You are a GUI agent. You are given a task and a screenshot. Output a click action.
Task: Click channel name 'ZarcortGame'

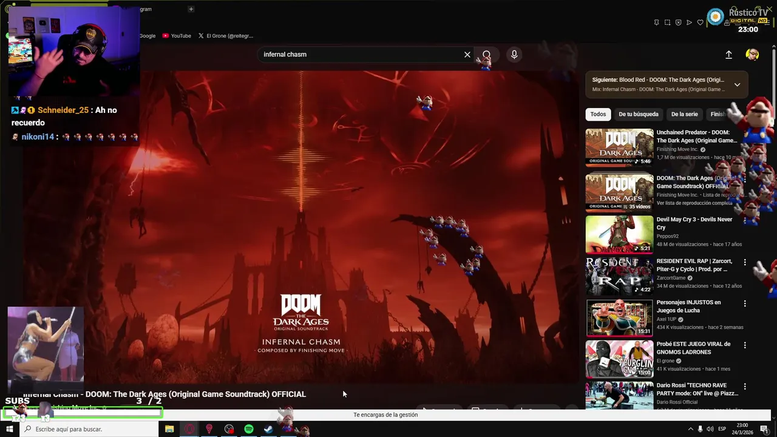[671, 278]
